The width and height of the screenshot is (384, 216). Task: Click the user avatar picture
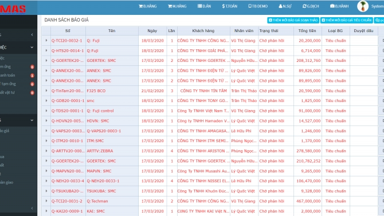(363, 6)
